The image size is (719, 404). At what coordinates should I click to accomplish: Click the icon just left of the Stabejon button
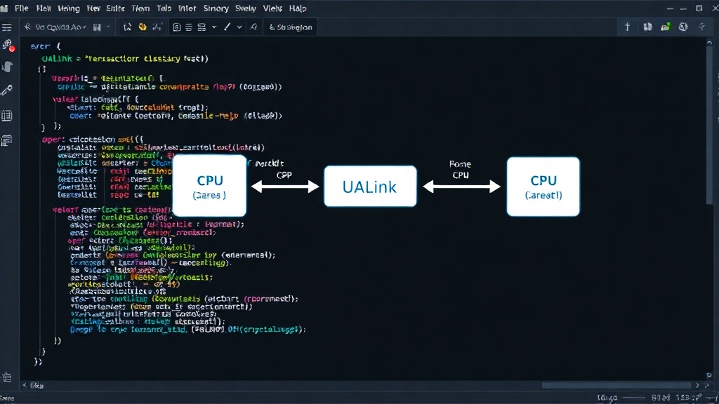(x=253, y=27)
